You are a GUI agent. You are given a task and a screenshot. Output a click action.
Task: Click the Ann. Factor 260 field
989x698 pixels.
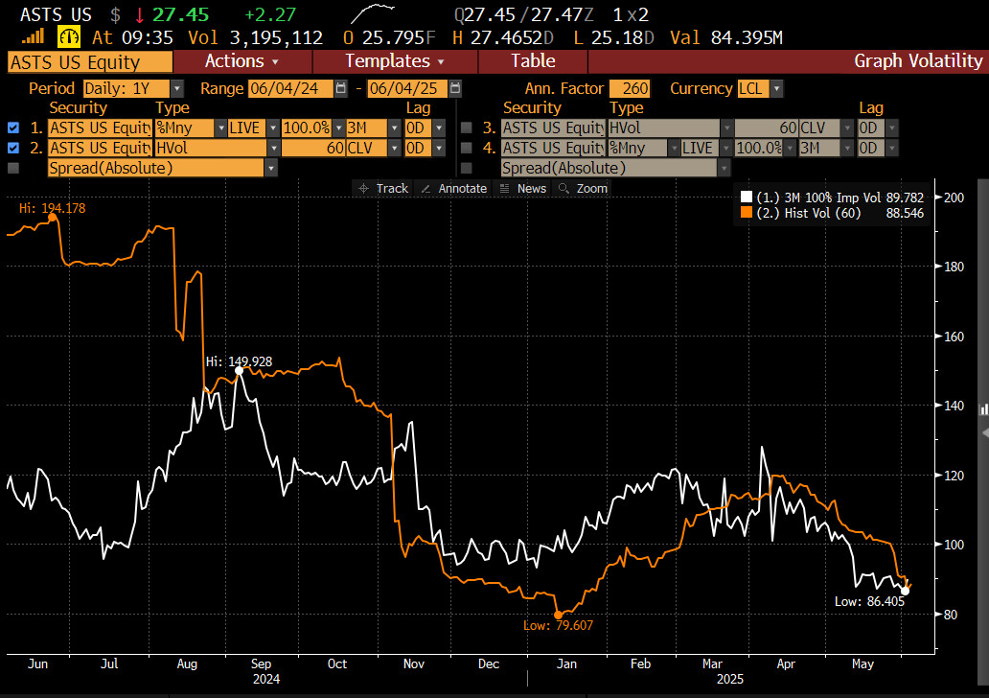coord(629,88)
